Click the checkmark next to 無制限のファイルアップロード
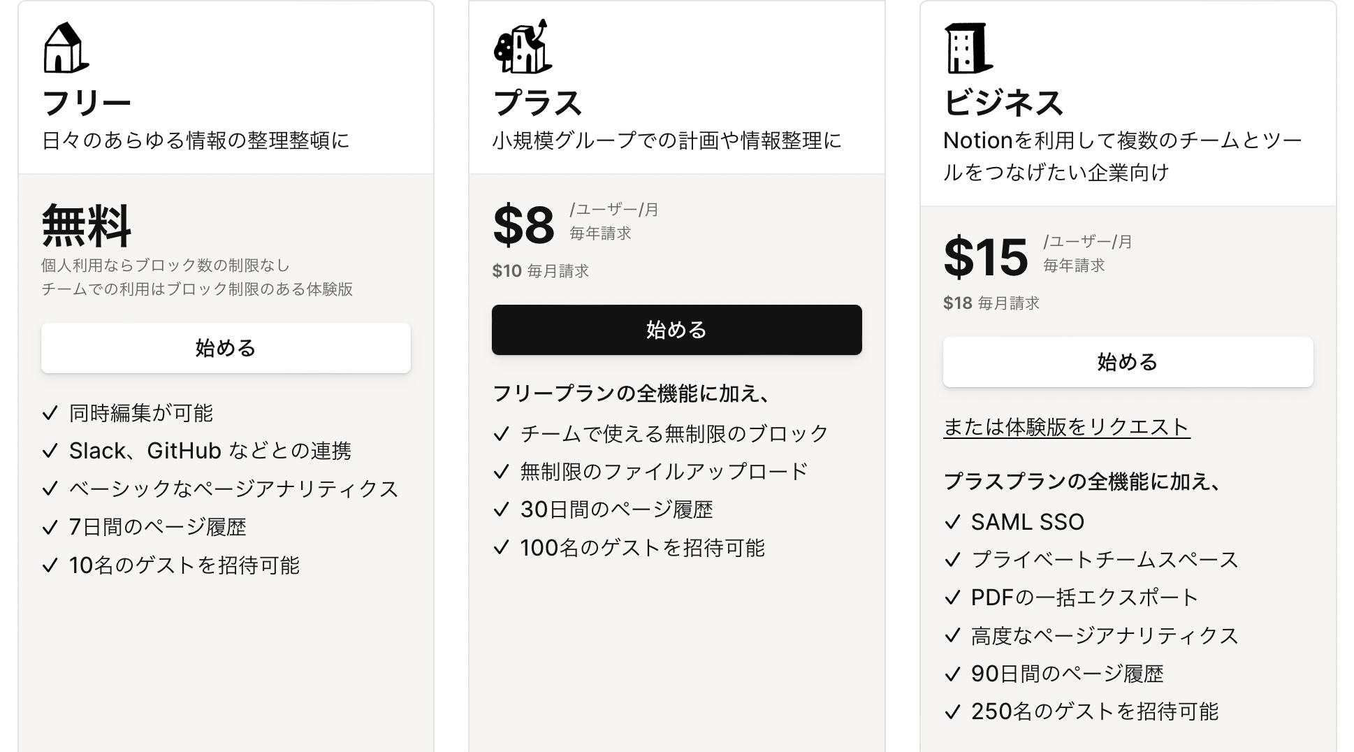The width and height of the screenshot is (1354, 752). pyautogui.click(x=501, y=472)
